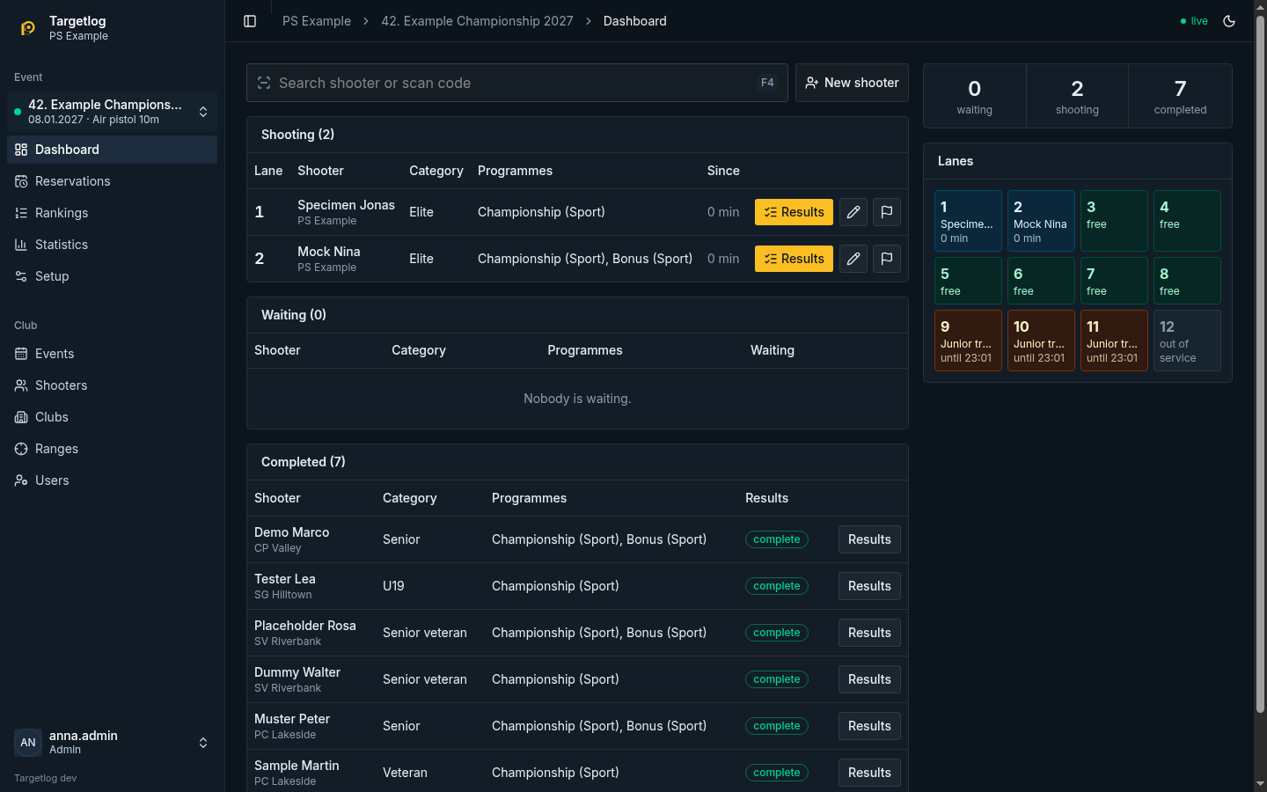Click the Setup sliders icon
This screenshot has width=1267, height=792.
pos(21,276)
